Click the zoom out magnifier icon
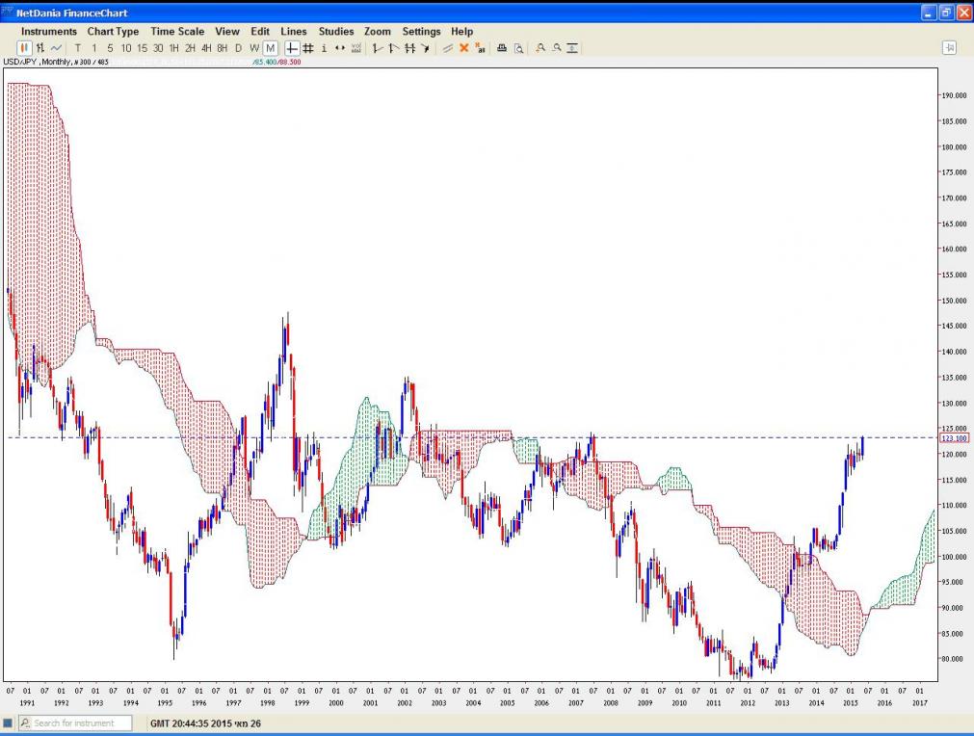 [x=557, y=48]
